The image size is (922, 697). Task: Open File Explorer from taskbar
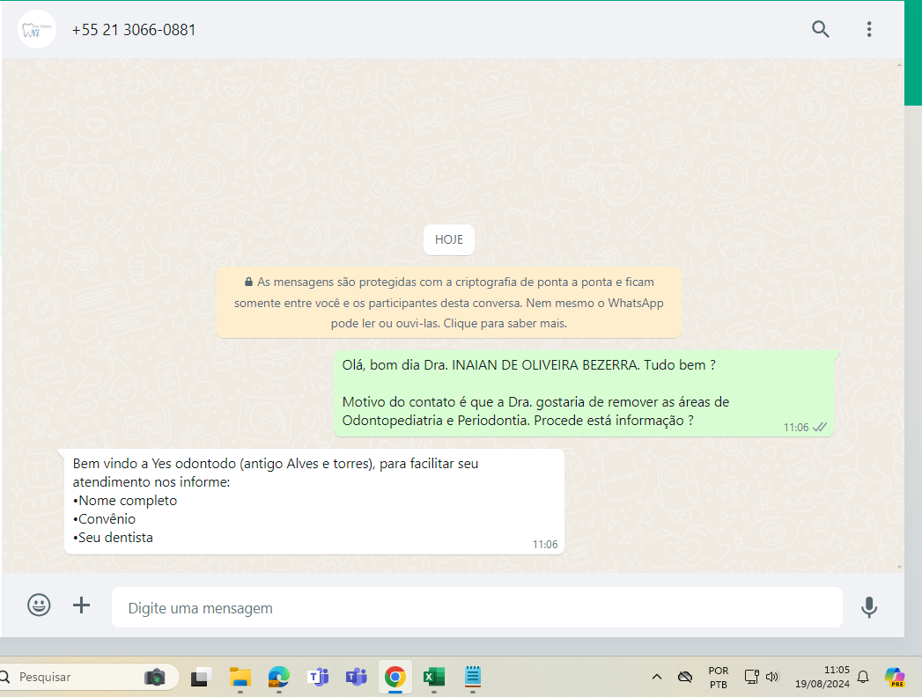point(240,677)
